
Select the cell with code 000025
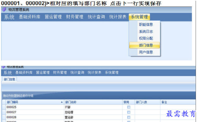pos(11,107)
